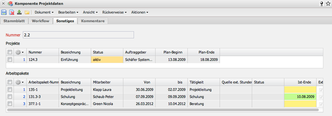The image size is (332, 116).
Task: Sort by Plan-Ende column header
Action: pos(204,52)
